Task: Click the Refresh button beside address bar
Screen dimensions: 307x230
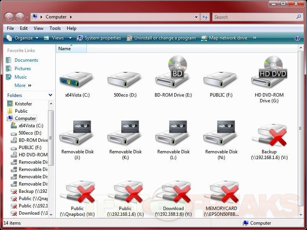Action: [x=205, y=17]
